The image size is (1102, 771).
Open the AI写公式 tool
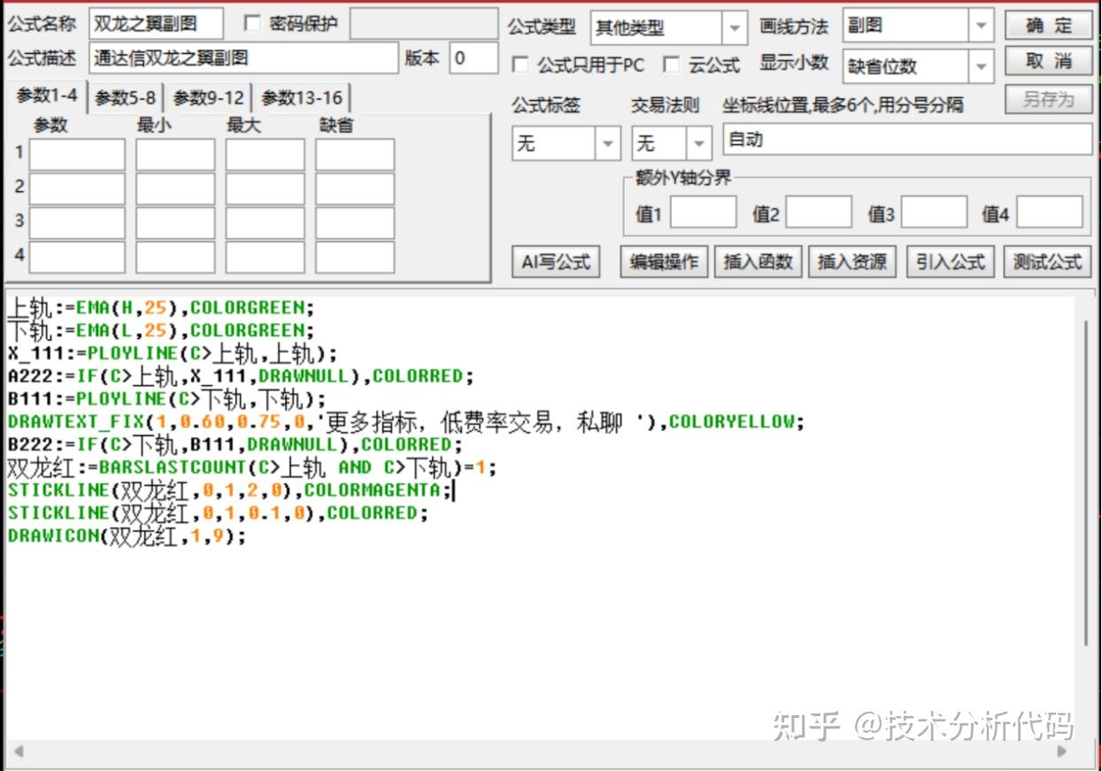click(556, 262)
